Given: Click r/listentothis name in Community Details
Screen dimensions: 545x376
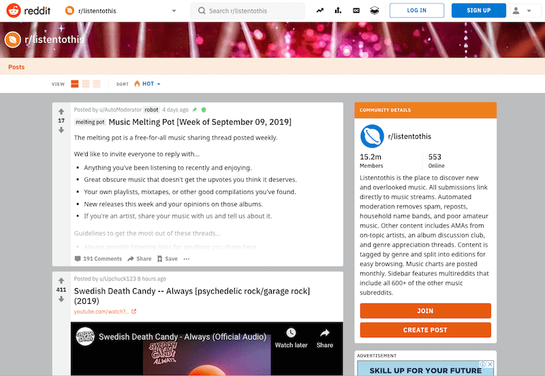Looking at the screenshot, I should tap(409, 136).
